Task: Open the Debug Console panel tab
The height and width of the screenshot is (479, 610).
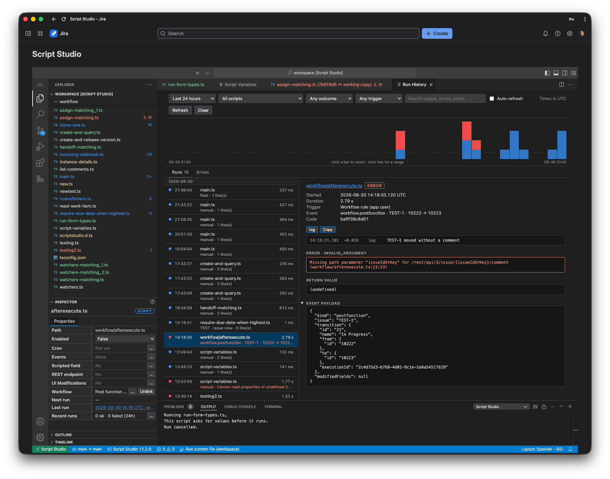Action: (240, 407)
